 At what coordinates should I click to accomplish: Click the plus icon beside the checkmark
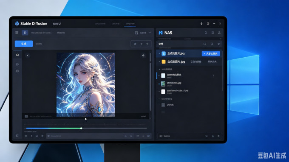pyautogui.click(x=147, y=44)
